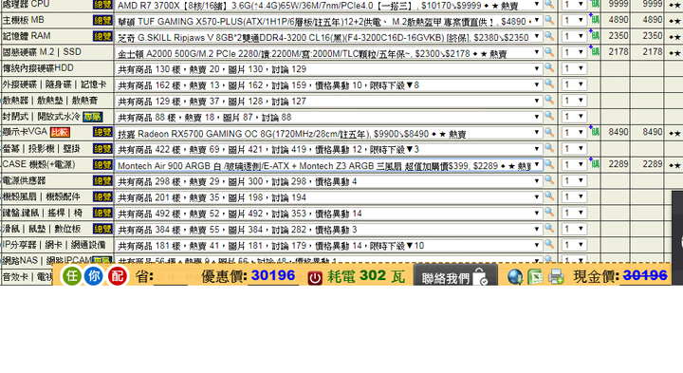Click the printer icon in the bottom bar

pos(556,277)
